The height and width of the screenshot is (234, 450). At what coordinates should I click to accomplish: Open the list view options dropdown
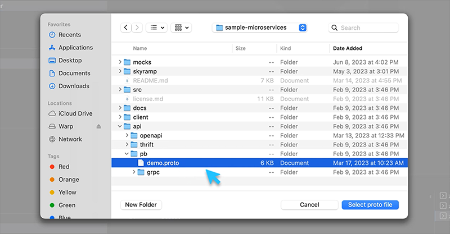[x=157, y=27]
